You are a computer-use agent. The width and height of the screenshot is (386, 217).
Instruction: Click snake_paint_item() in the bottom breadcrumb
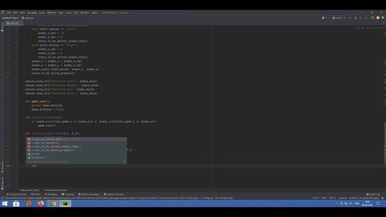pyautogui.click(x=30, y=190)
